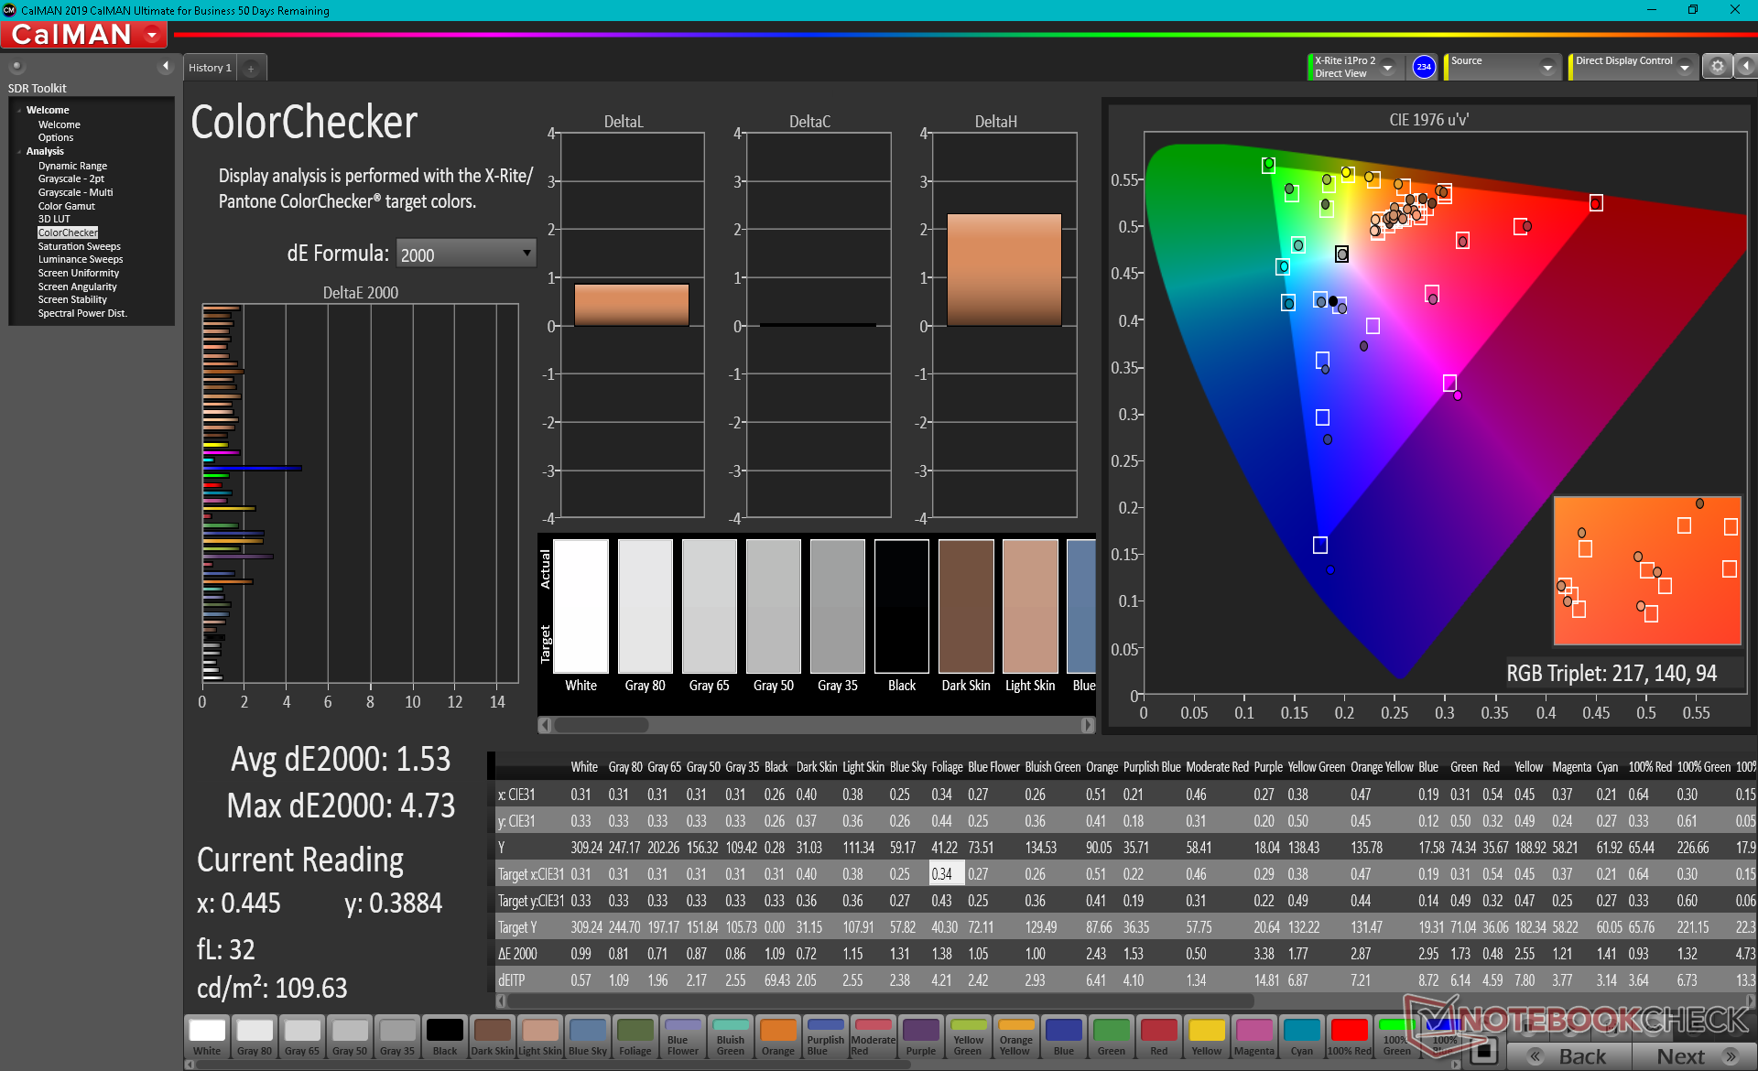Screen dimensions: 1758x1071
Task: Select Orange Yellow patch button
Action: (x=1016, y=1037)
